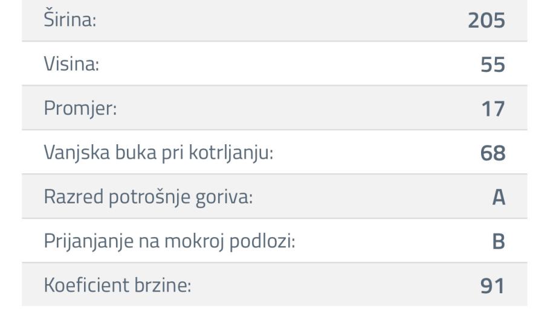This screenshot has height=318, width=556.
Task: Select the speed coefficient value 91
Action: (493, 285)
